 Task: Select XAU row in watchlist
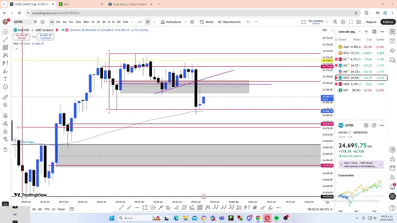(361, 47)
